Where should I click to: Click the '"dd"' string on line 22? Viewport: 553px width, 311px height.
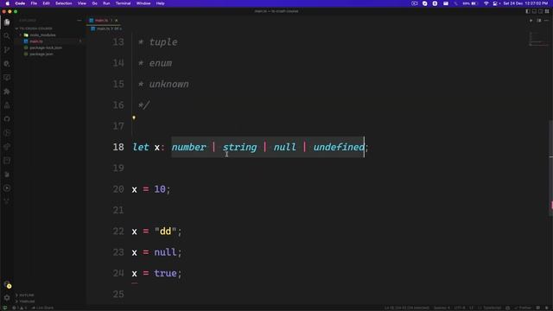(x=165, y=232)
